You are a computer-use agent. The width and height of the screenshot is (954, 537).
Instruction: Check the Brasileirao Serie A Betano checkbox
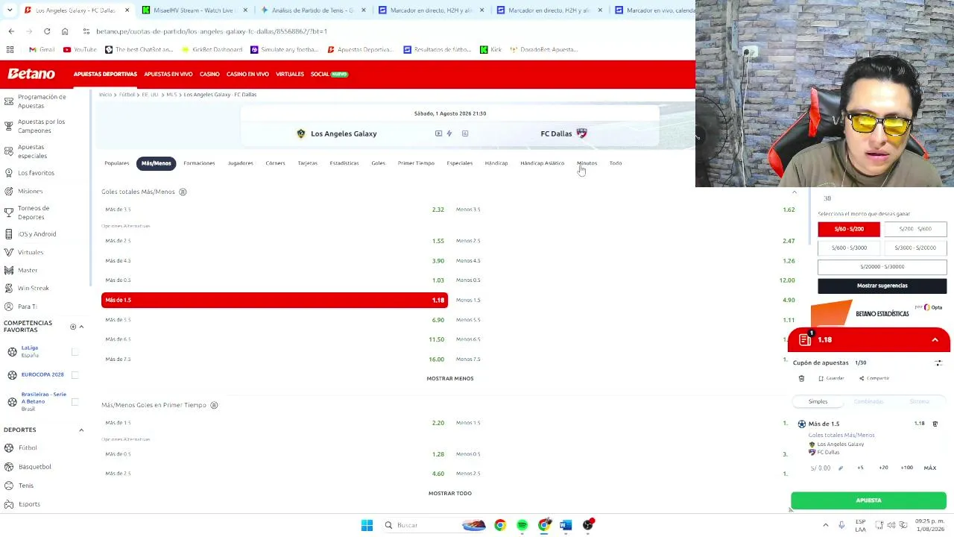[x=75, y=402]
